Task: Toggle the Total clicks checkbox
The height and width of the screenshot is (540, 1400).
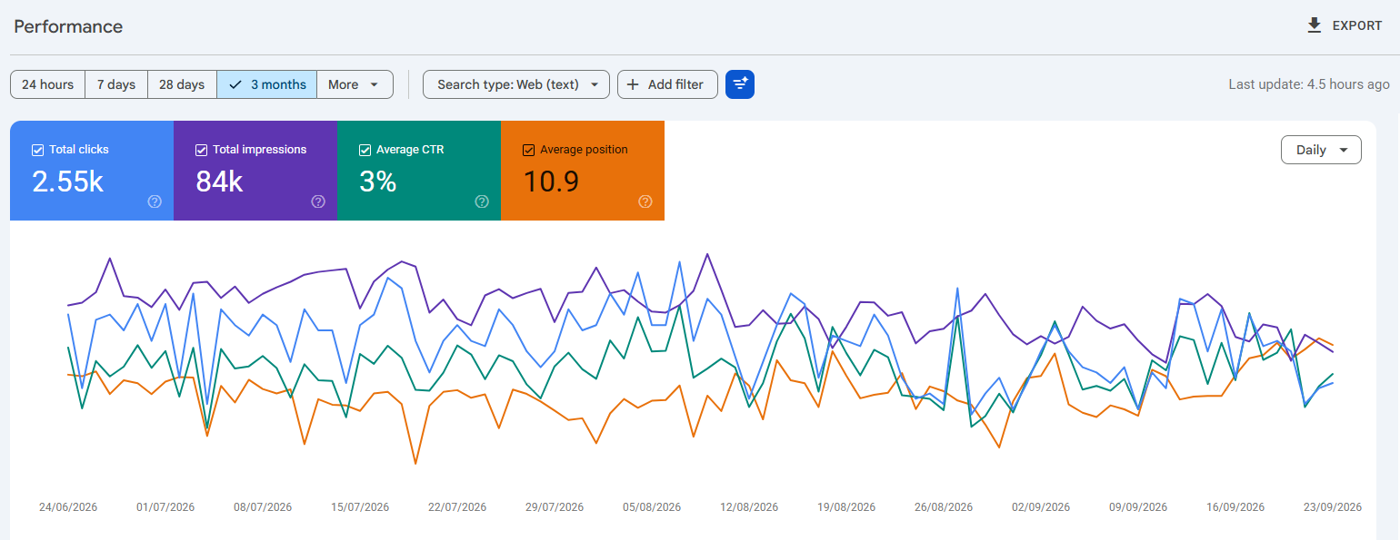Action: (37, 150)
